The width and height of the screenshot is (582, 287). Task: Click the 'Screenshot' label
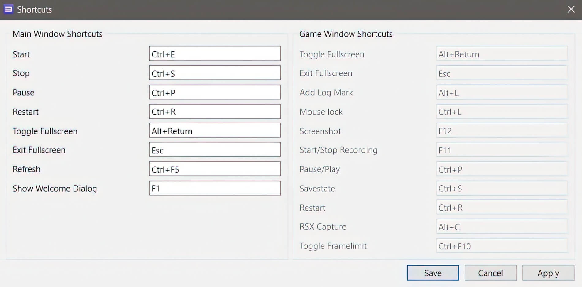(320, 131)
